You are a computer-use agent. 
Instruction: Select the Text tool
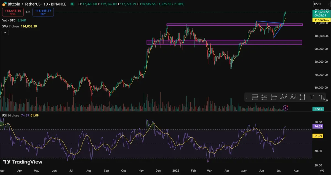312,97
